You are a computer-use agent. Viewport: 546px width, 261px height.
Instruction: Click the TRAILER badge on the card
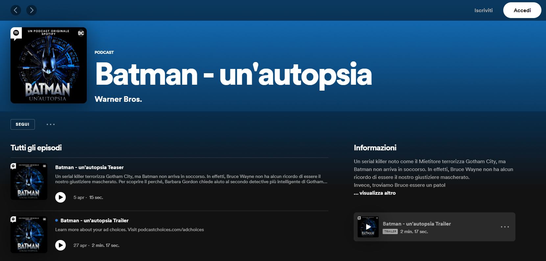(390, 231)
